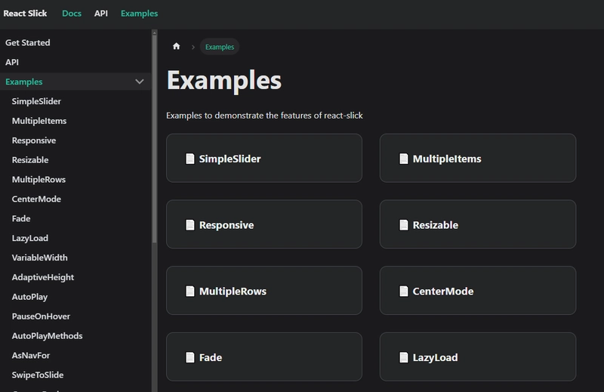Open AsNavFor in the sidebar
Viewport: 604px width, 392px height.
click(x=30, y=356)
